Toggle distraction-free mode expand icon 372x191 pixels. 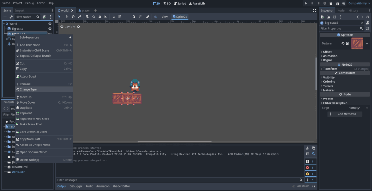point(314,10)
